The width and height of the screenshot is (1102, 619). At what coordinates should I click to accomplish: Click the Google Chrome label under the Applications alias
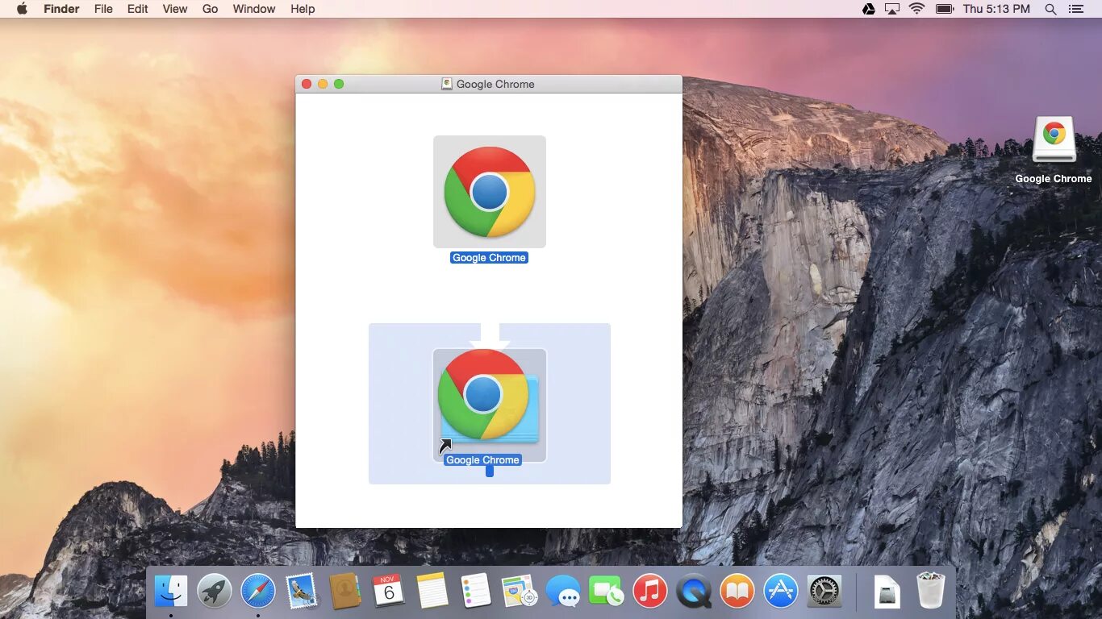click(483, 460)
